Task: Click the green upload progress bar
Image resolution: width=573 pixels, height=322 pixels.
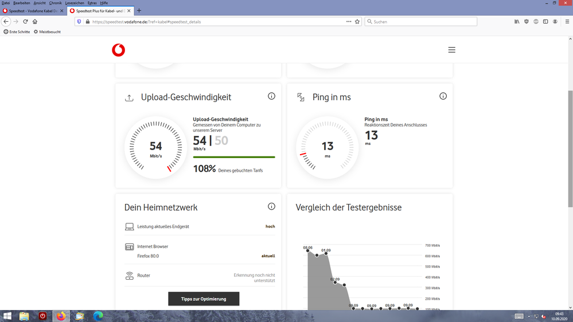Action: tap(234, 157)
